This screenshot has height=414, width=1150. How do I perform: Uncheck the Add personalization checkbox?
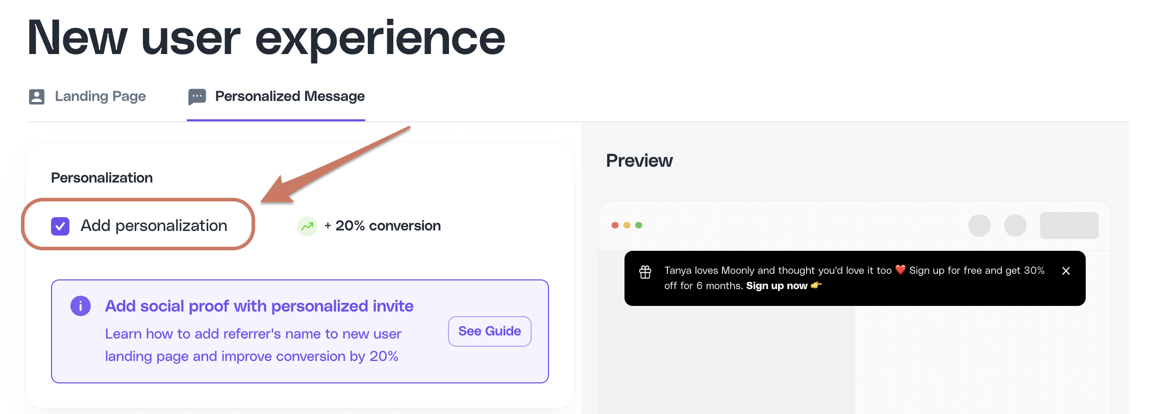(x=60, y=226)
